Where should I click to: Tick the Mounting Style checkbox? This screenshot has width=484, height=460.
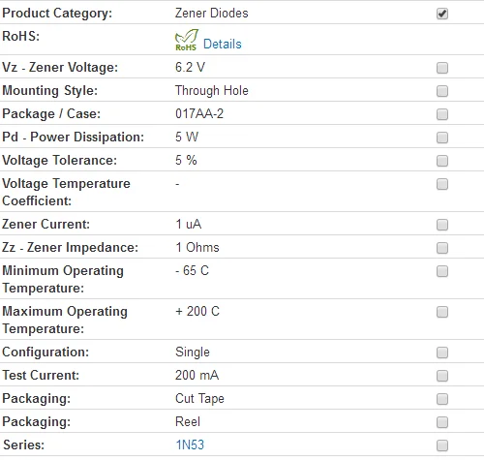coord(442,91)
